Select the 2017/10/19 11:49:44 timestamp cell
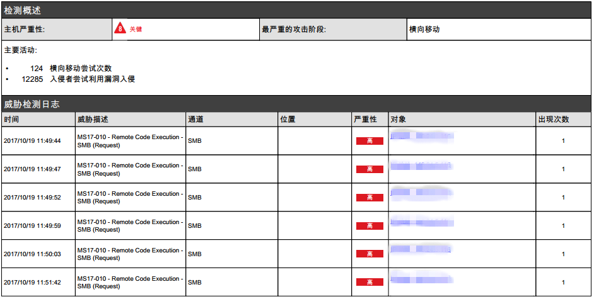 pyautogui.click(x=32, y=141)
